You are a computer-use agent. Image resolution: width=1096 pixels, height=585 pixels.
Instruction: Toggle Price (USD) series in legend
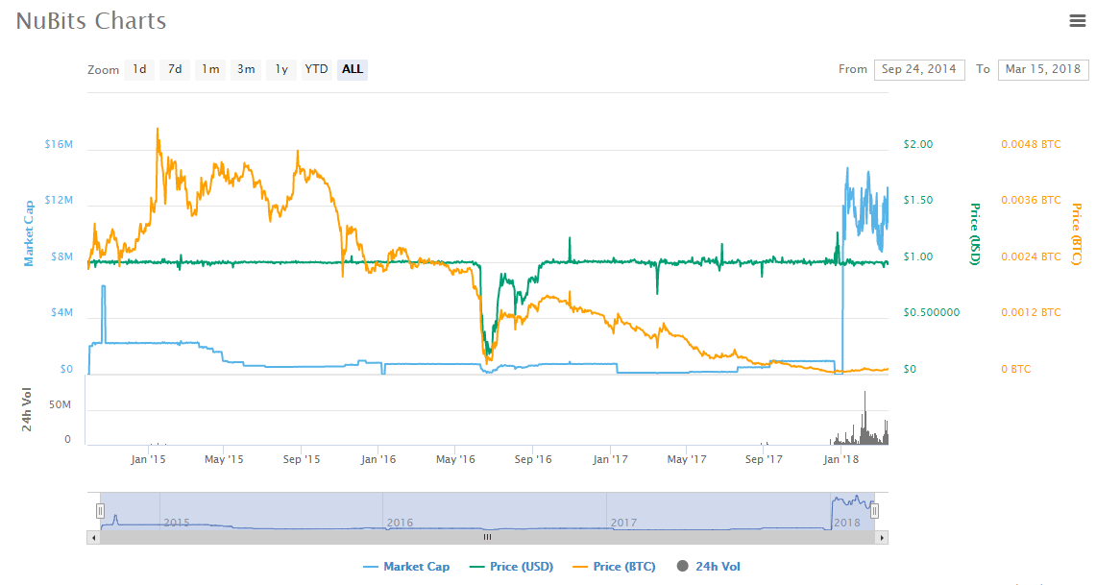coord(511,567)
